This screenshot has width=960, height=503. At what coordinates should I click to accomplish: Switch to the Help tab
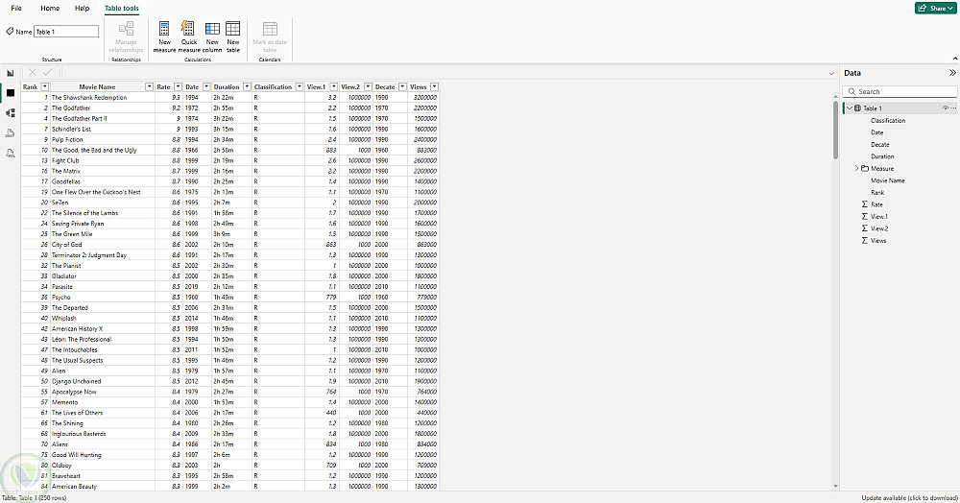(82, 8)
